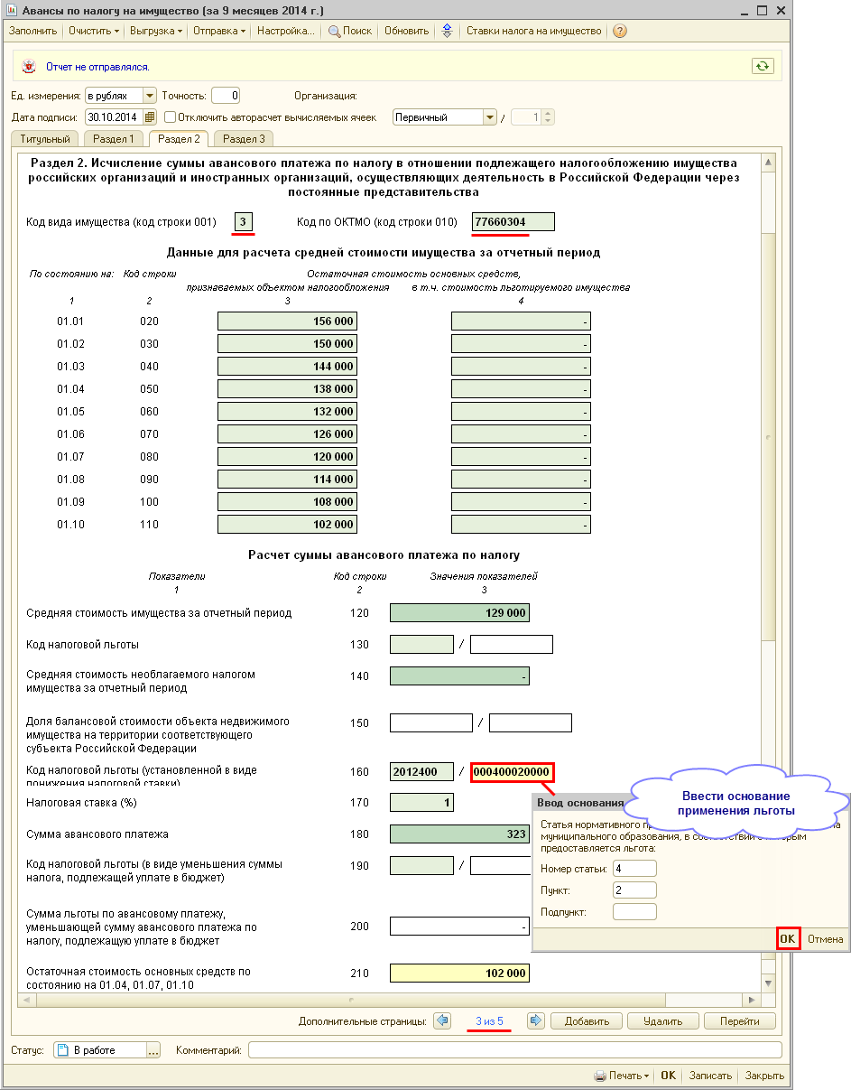Click Обновить in the toolbar
The width and height of the screenshot is (851, 1090).
(407, 31)
